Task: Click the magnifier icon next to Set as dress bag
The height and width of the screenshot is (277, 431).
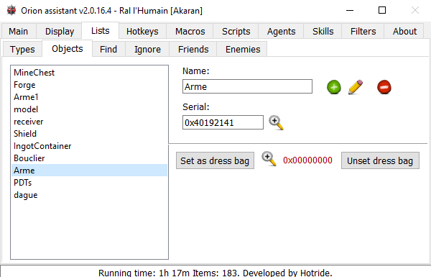Action: tap(269, 158)
